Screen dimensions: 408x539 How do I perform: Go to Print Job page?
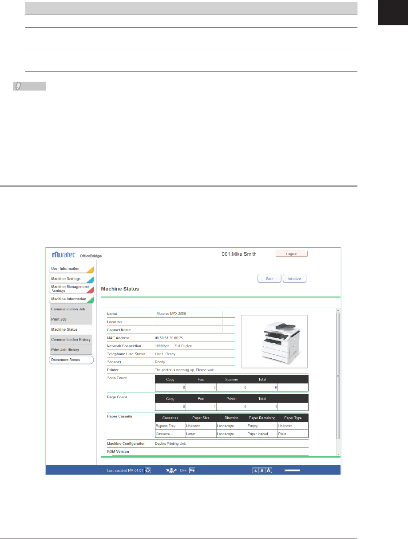[71, 319]
